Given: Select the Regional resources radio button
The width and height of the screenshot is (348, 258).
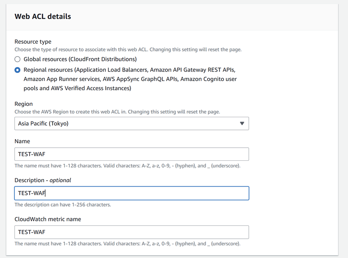Looking at the screenshot, I should (x=17, y=70).
